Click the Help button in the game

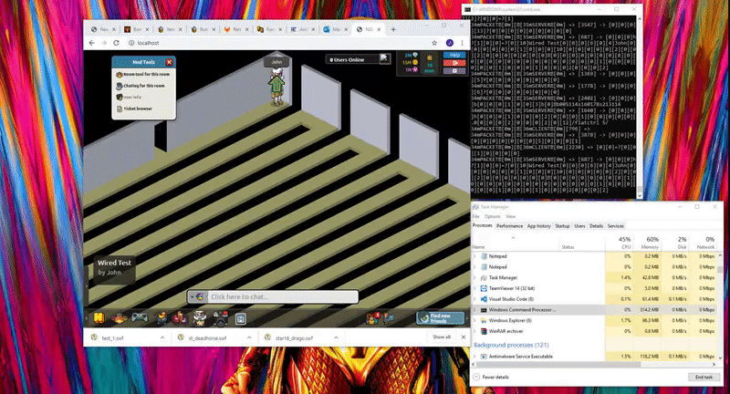(454, 55)
